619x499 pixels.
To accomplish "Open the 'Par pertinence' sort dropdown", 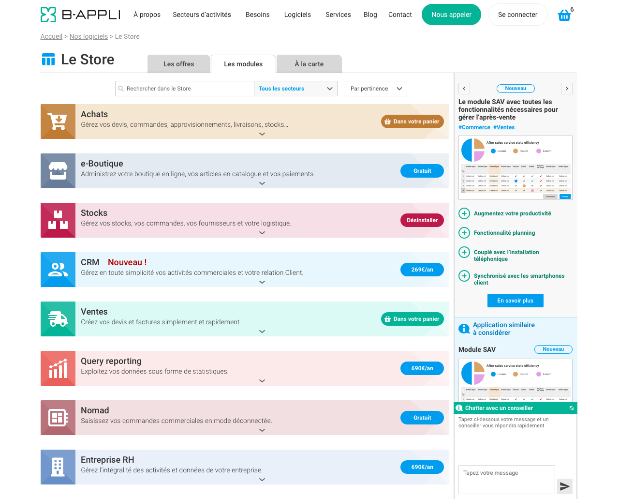I will click(x=376, y=89).
